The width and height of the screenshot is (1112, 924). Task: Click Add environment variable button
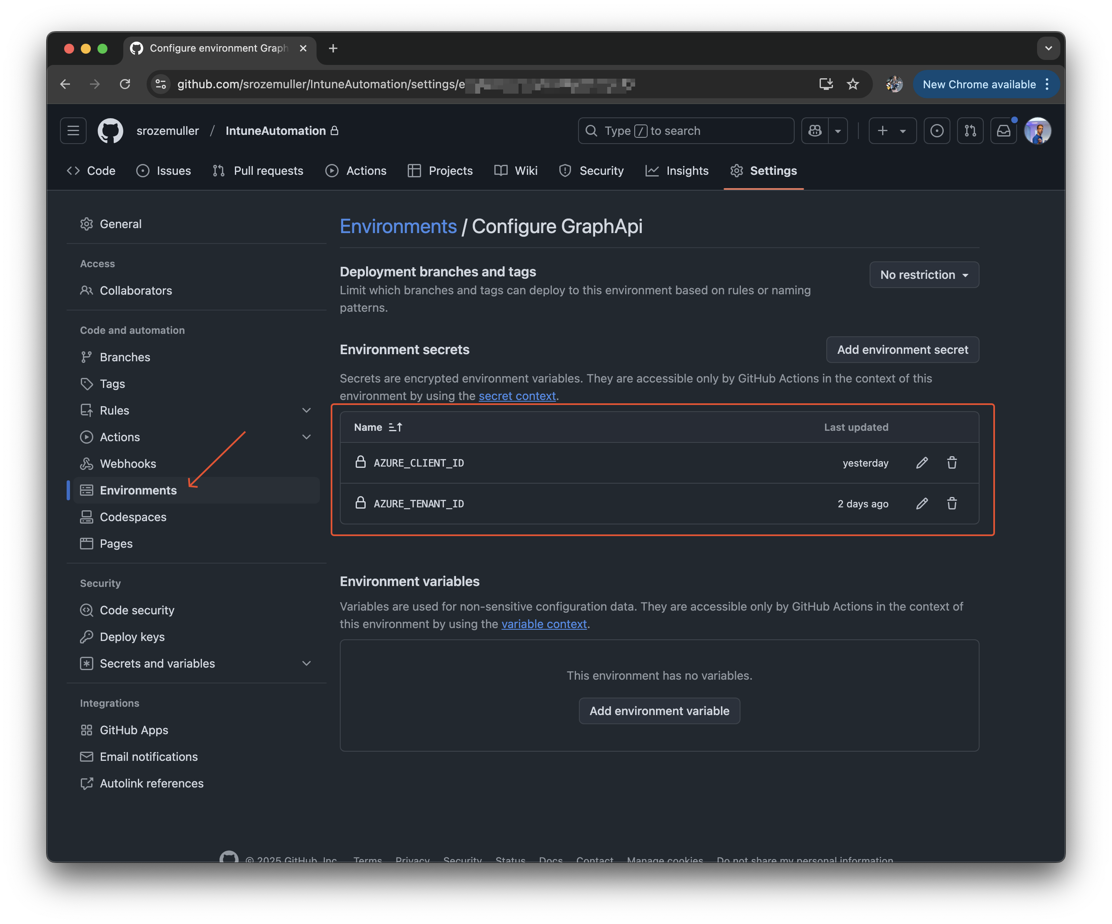(x=659, y=711)
